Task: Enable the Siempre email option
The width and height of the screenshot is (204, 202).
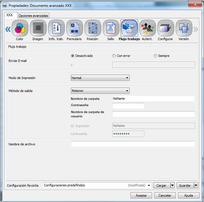Action: tap(155, 56)
